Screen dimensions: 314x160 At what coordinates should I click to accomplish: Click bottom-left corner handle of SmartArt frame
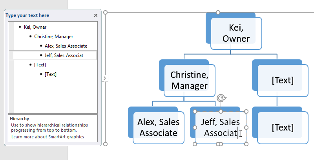105,144
